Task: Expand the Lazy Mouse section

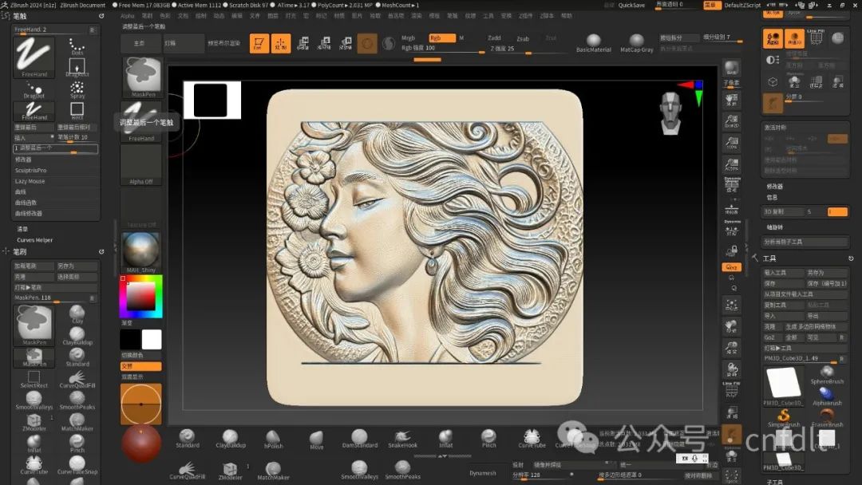Action: [x=30, y=181]
